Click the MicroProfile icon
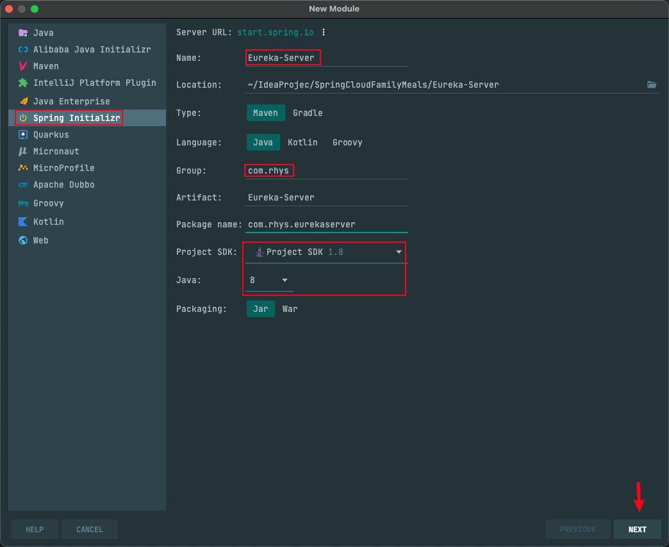 point(23,168)
